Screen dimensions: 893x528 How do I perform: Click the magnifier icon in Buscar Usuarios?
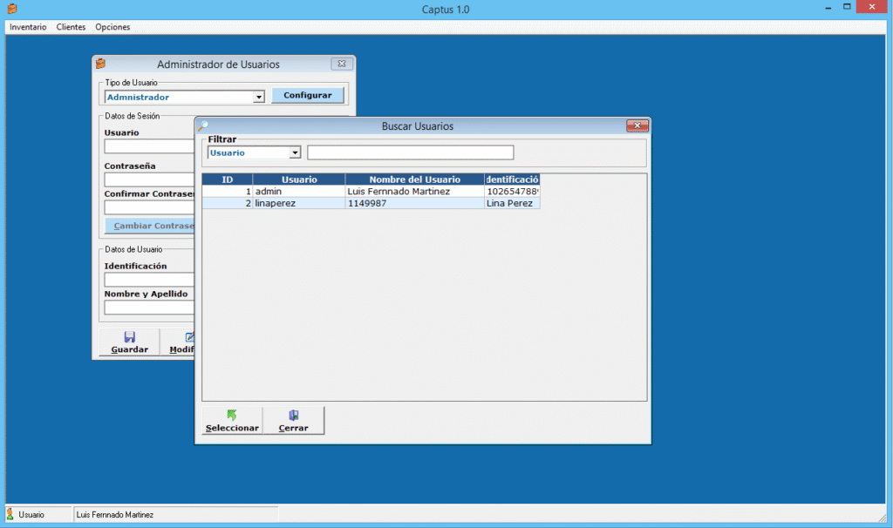tap(203, 126)
